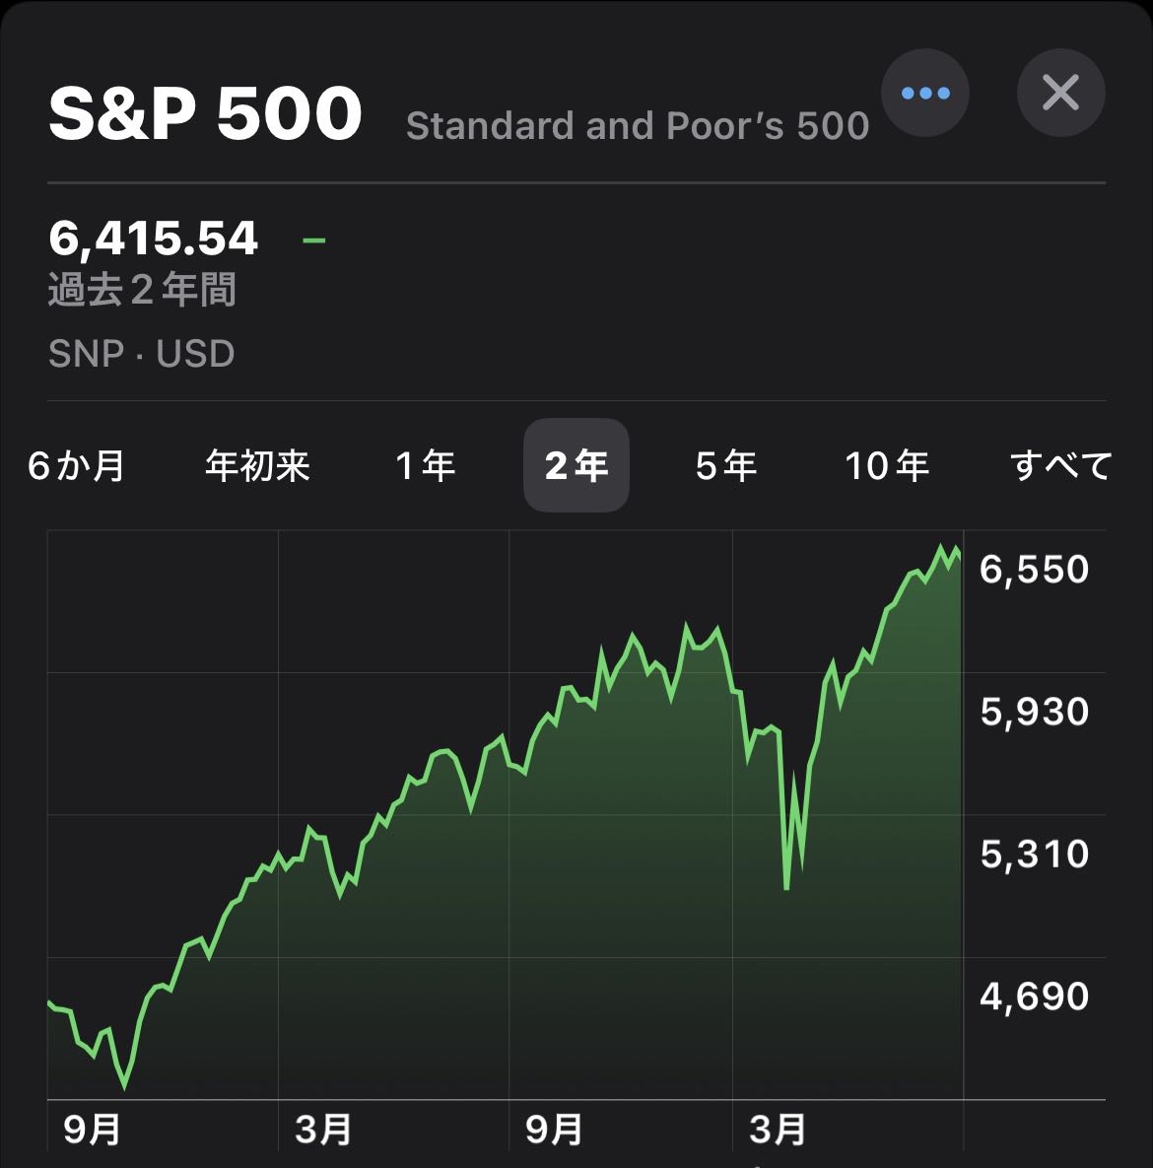Tap the Standard and Poor's 500 subtitle

point(638,126)
